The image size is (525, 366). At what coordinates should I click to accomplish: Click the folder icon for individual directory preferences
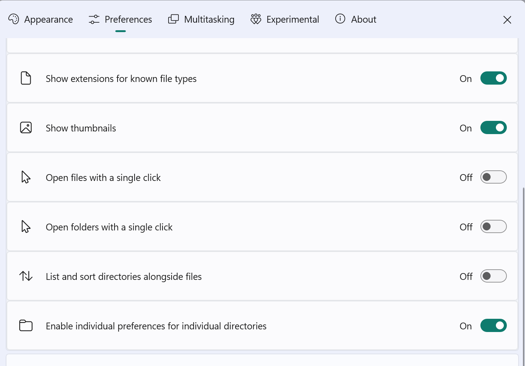click(26, 326)
